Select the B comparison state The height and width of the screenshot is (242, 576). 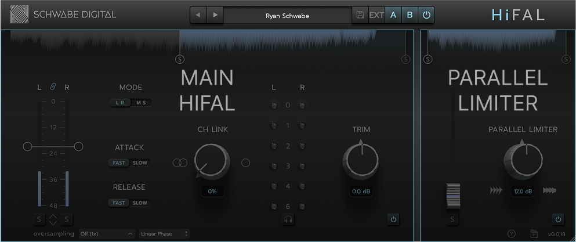[410, 15]
